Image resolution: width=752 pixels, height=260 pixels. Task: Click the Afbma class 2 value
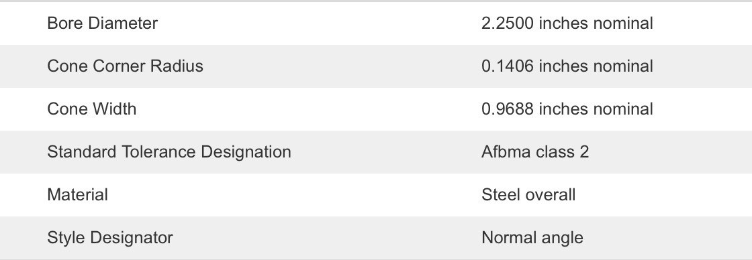[534, 152]
